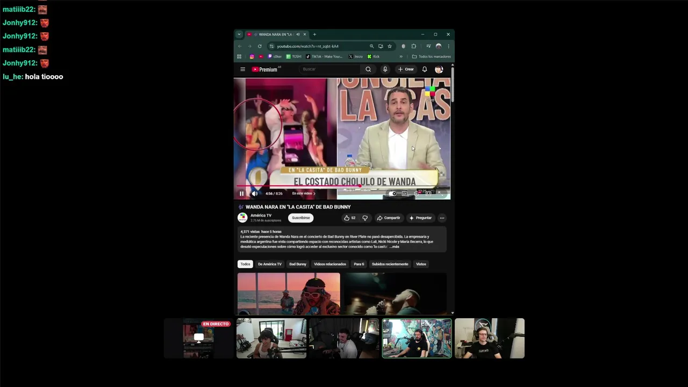Screen dimensions: 688x387
Task: Select the 'Para ti' chip
Action: (359, 264)
